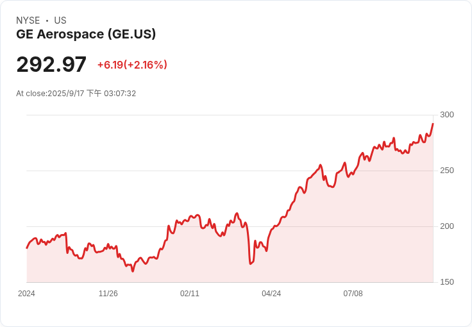Screen dimensions: 472x327
Task: Click the US market label
Action: coord(60,21)
